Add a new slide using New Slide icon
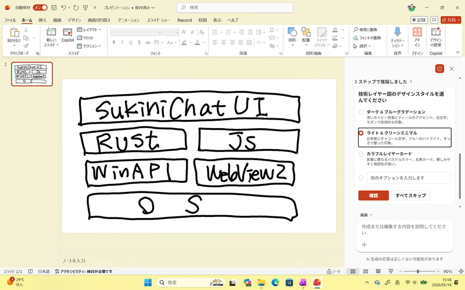This screenshot has height=290, width=465. tap(51, 32)
